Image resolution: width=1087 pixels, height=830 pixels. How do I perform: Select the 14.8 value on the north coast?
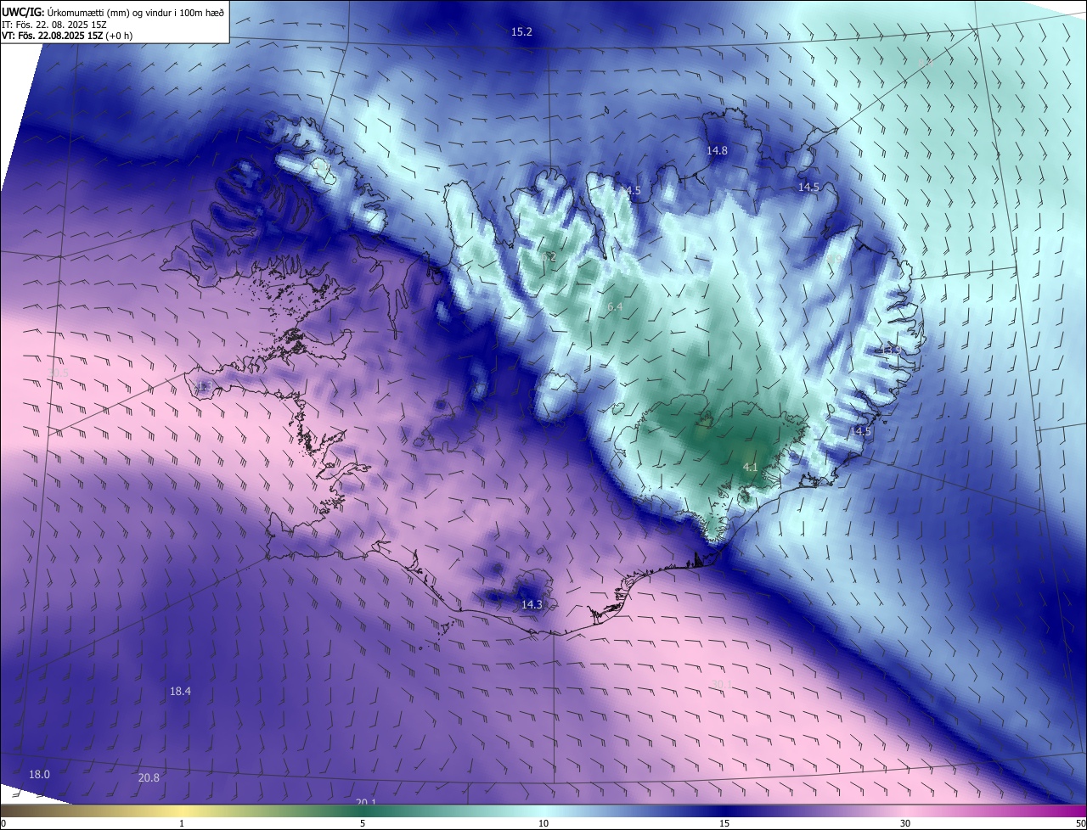(x=717, y=150)
